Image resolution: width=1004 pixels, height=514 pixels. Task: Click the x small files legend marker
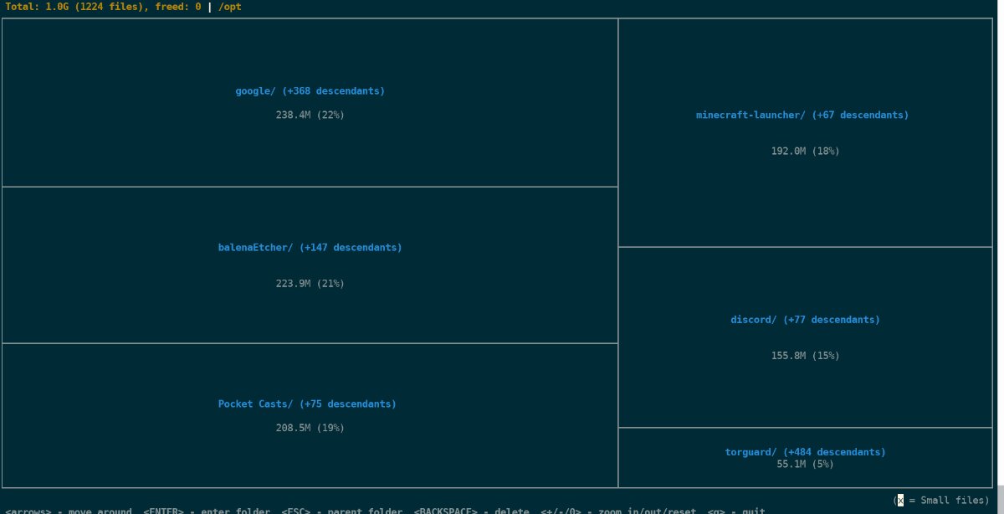tap(900, 500)
